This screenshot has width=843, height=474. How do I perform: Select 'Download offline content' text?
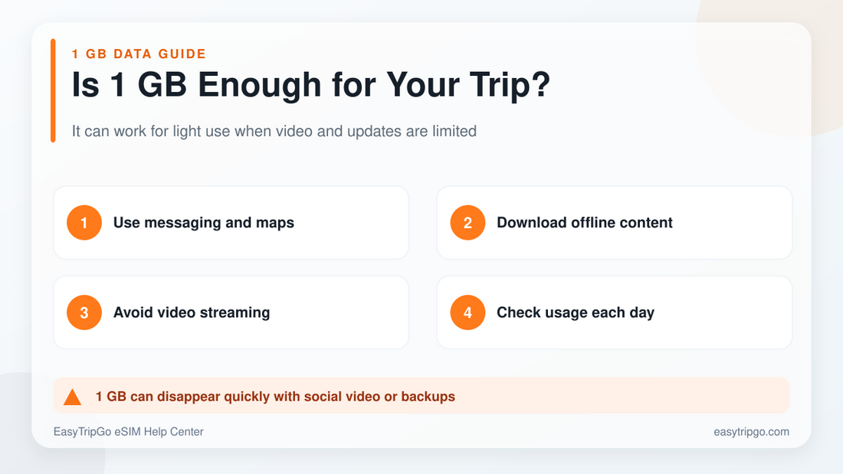click(x=585, y=223)
